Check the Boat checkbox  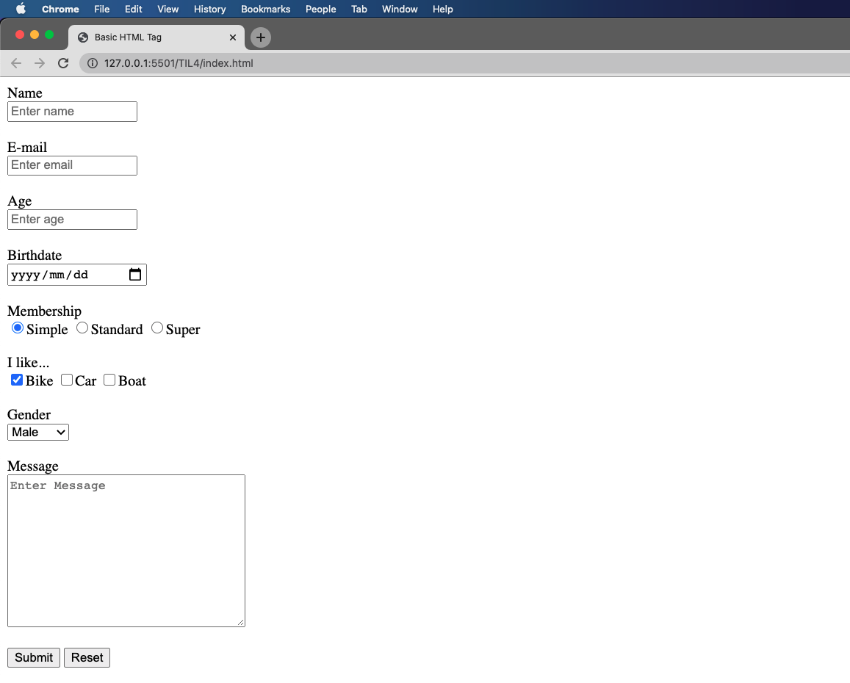(x=109, y=380)
